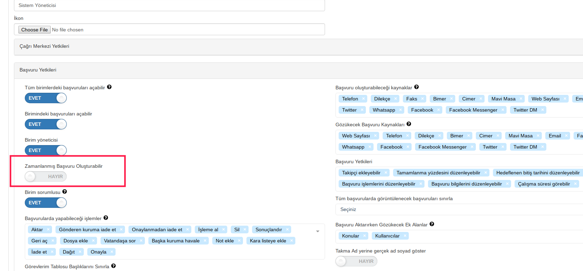
Task: Open help tooltip for Tüm birimlerdeki başvuruları açabilir
Action: [109, 87]
